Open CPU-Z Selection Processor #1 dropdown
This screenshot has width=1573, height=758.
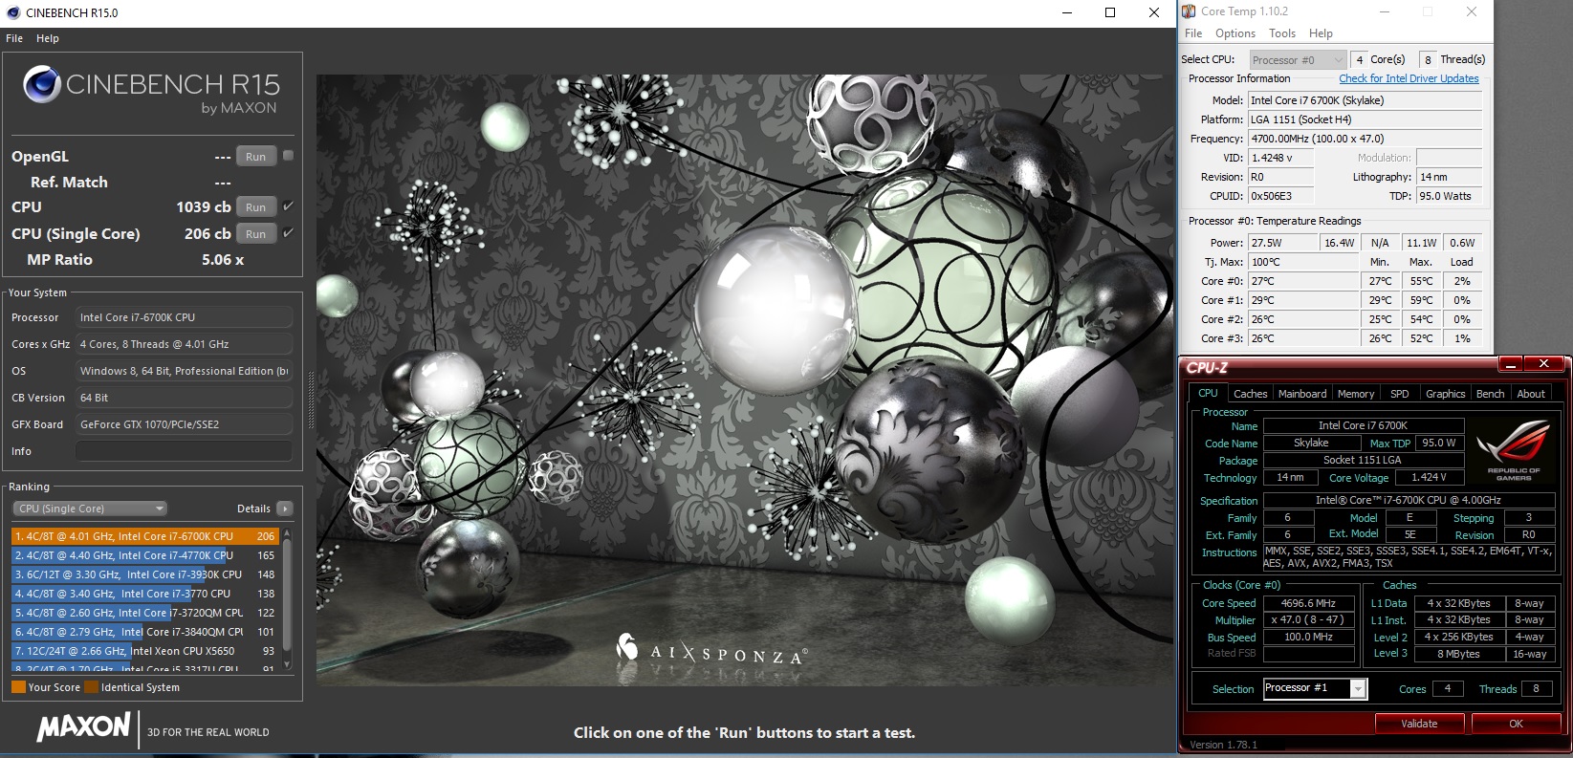1315,688
